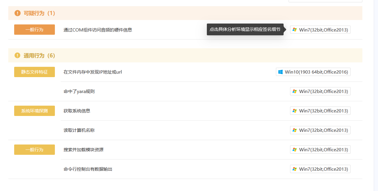This screenshot has height=191, width=378.
Task: Click the Win7 logo in the 命令行控制台有数据输出 row
Action: point(294,169)
